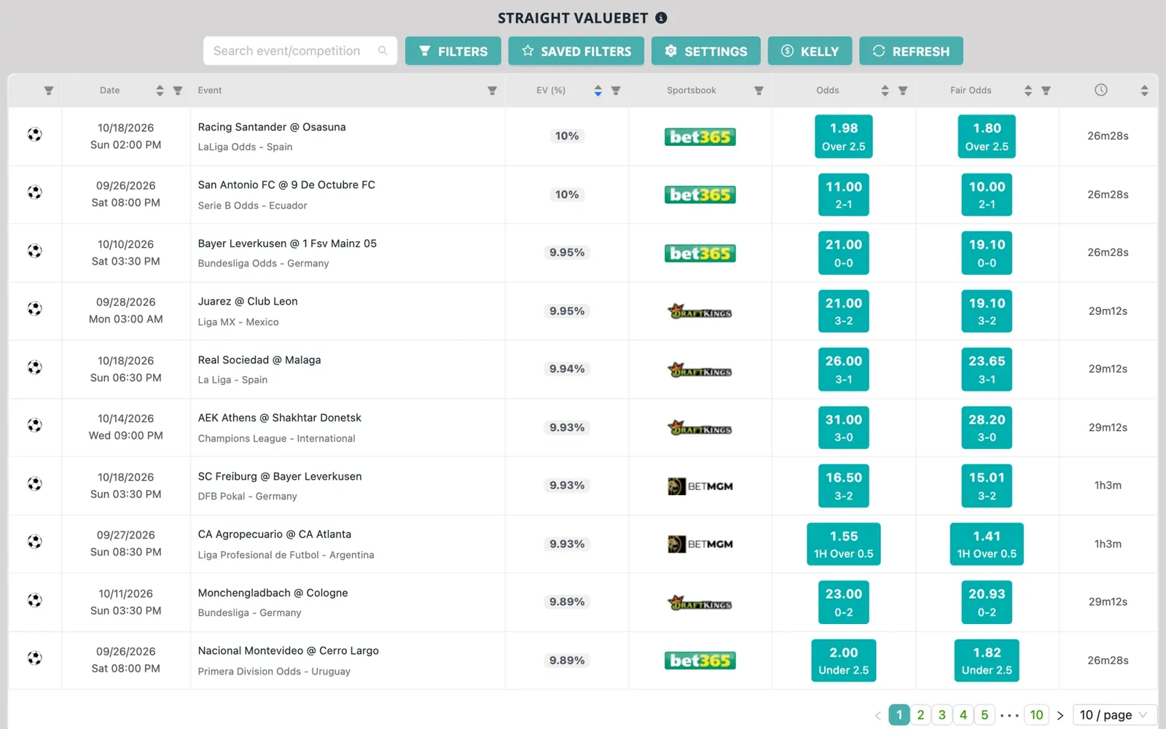Open the Fair Odds column filter funnel
1166x729 pixels.
coord(1046,90)
